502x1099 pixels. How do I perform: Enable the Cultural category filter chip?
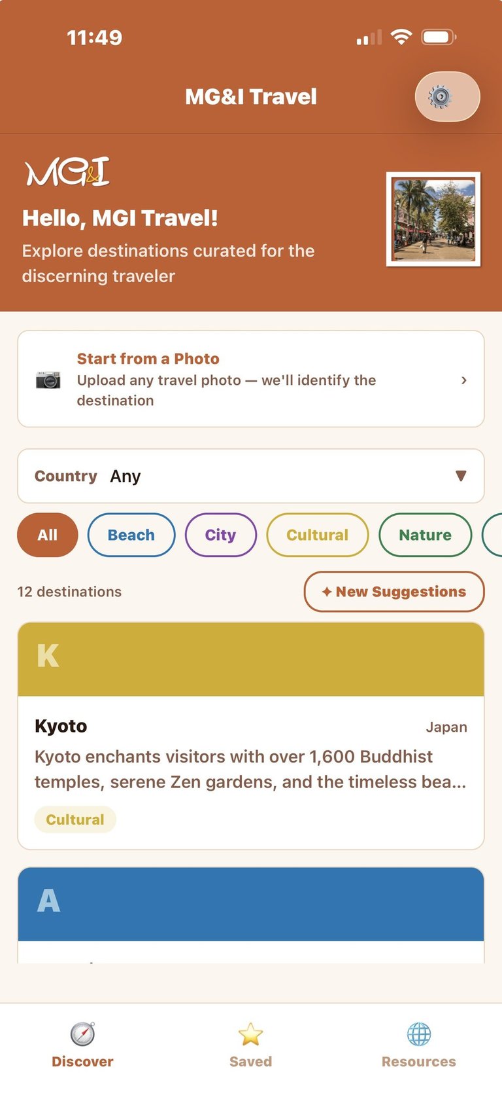point(317,535)
